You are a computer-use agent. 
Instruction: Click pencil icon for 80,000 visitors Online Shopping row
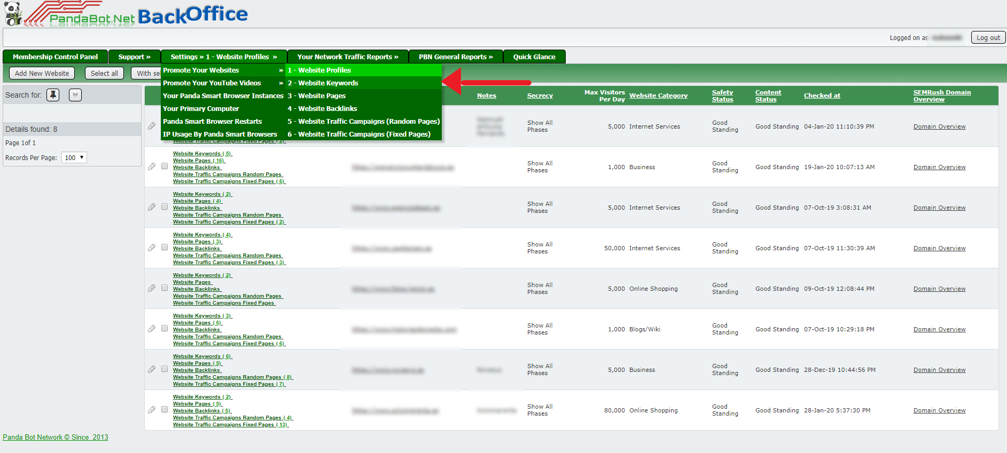click(x=152, y=410)
